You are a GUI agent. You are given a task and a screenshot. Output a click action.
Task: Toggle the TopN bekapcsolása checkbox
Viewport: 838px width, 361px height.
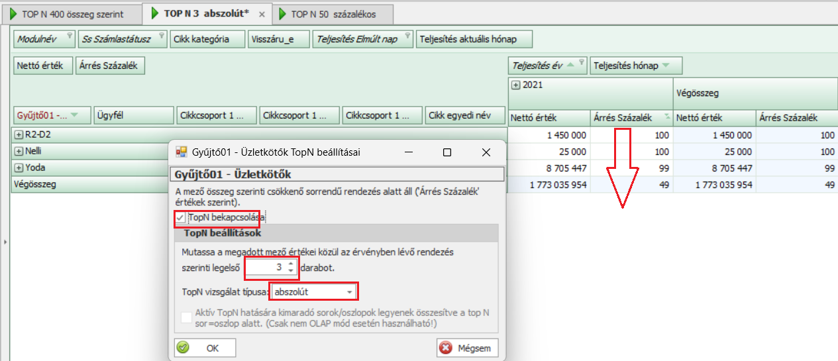click(181, 217)
